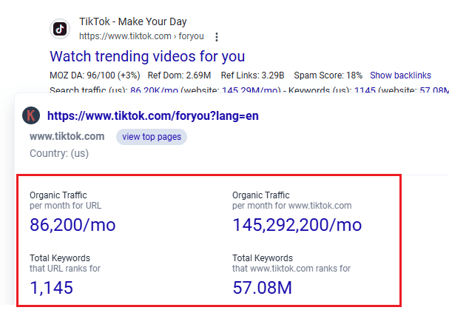Viewport: 449px width, 313px height.
Task: Click the '57.08M' total keywords value
Action: tap(263, 288)
